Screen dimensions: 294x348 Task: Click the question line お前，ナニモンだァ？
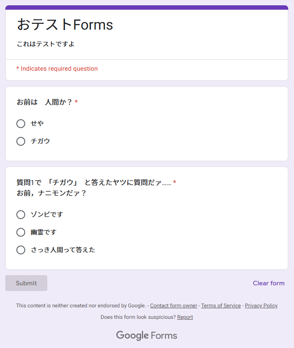(x=51, y=193)
